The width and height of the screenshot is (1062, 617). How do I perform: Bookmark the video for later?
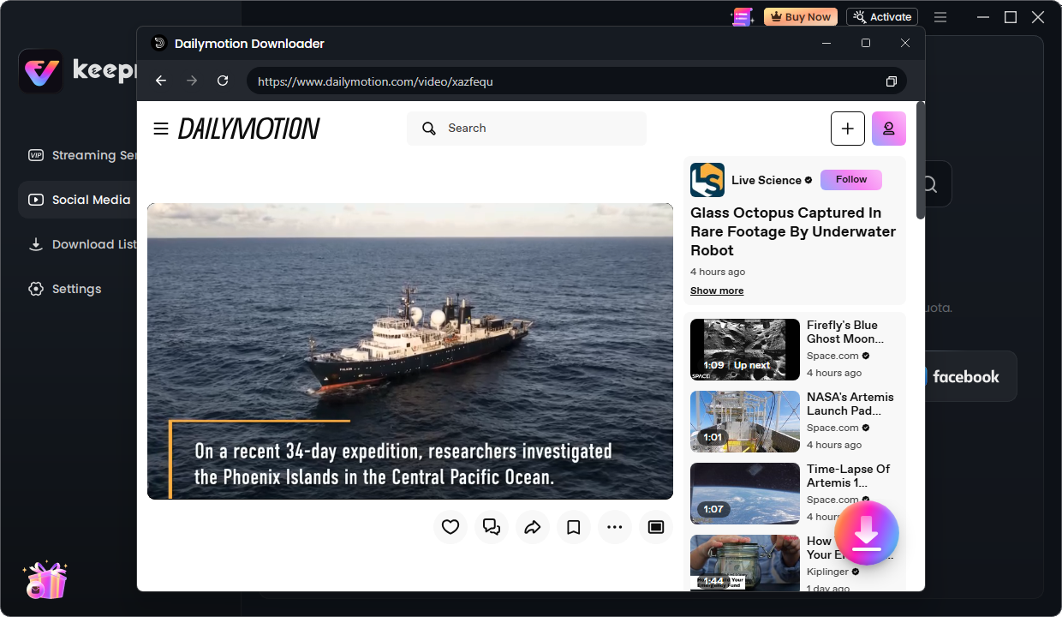click(x=574, y=527)
